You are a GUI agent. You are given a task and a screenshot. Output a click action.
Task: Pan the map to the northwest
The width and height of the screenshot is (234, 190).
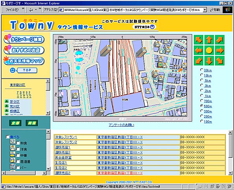[199, 40]
